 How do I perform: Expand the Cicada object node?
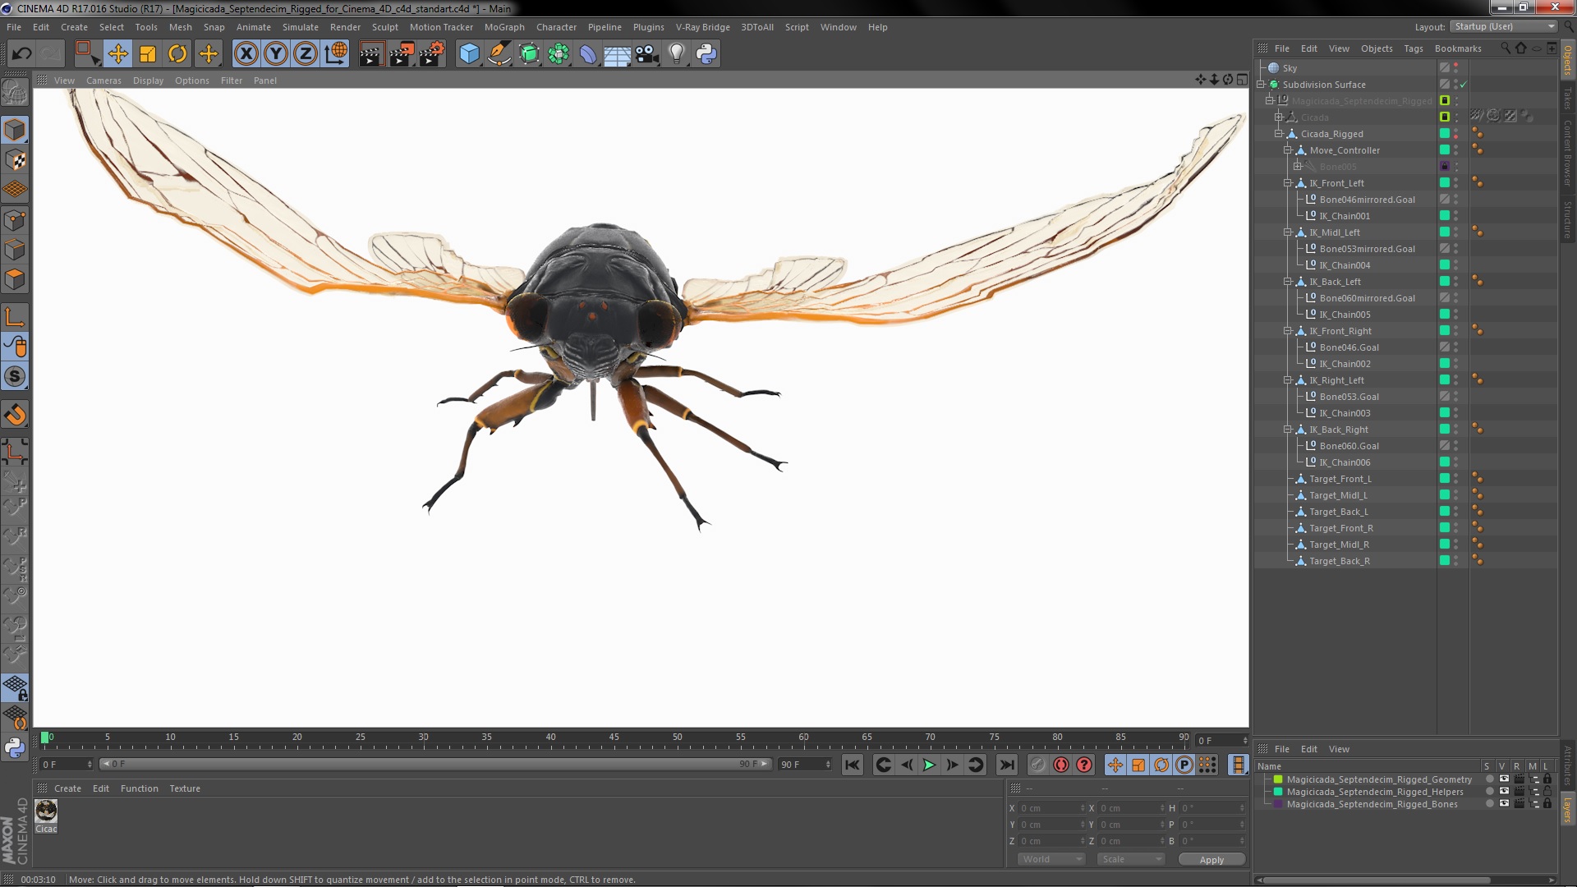[x=1278, y=117]
